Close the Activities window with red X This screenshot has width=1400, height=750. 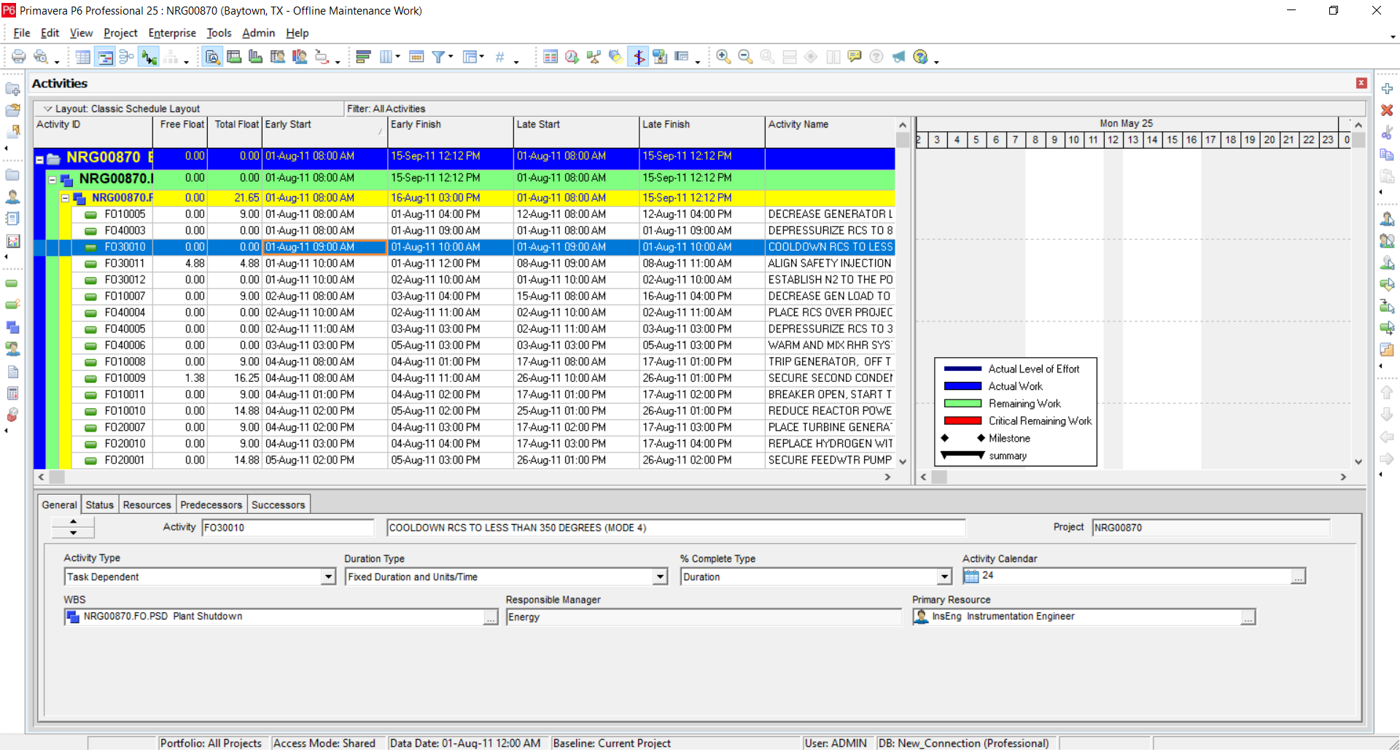point(1361,83)
